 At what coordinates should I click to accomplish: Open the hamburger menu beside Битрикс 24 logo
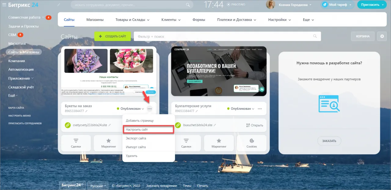(4, 5)
